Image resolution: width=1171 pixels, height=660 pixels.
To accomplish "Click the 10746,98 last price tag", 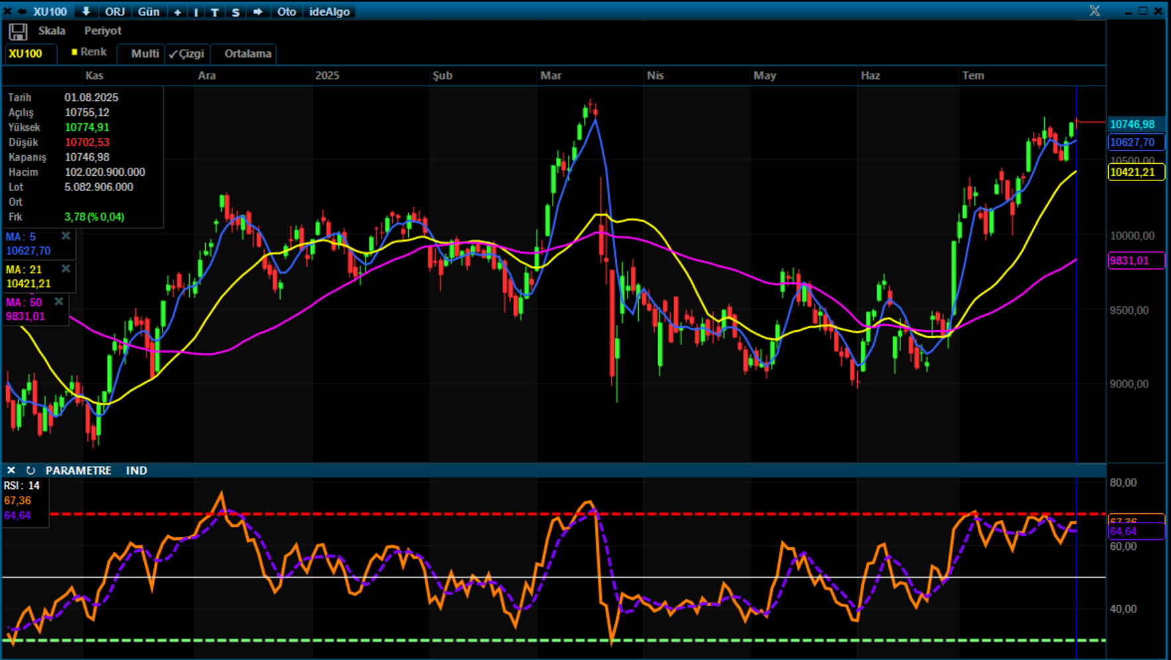I will click(1136, 125).
